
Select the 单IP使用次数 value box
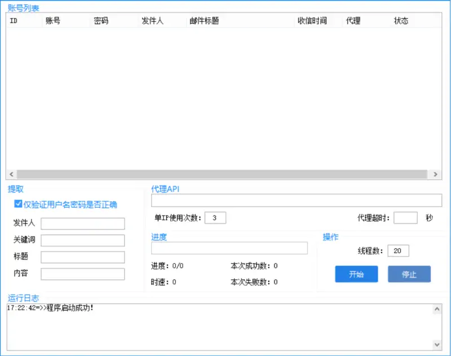click(x=217, y=217)
